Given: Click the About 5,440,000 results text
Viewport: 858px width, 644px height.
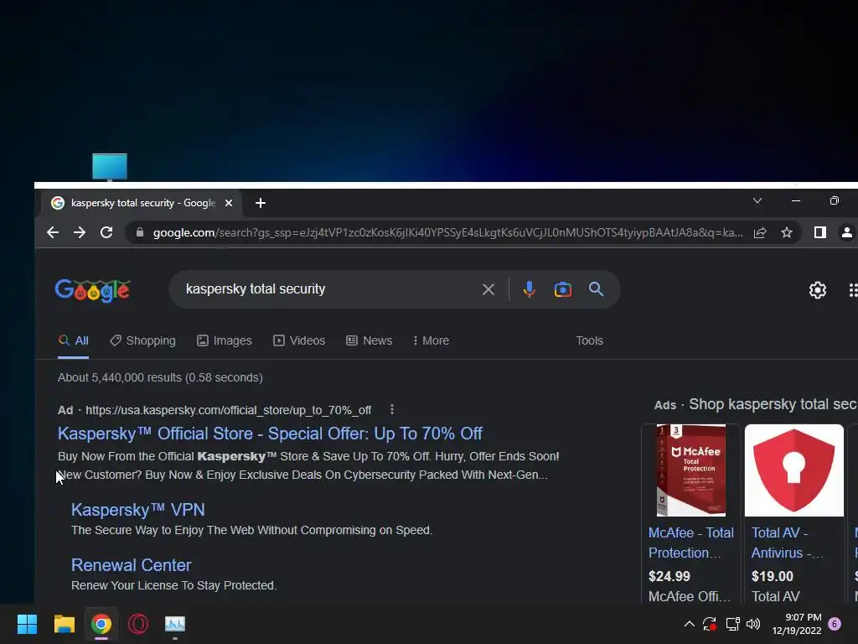Looking at the screenshot, I should [160, 378].
